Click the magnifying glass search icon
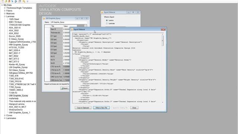Viewport: 238px width, 134px height. (x=24, y=1)
